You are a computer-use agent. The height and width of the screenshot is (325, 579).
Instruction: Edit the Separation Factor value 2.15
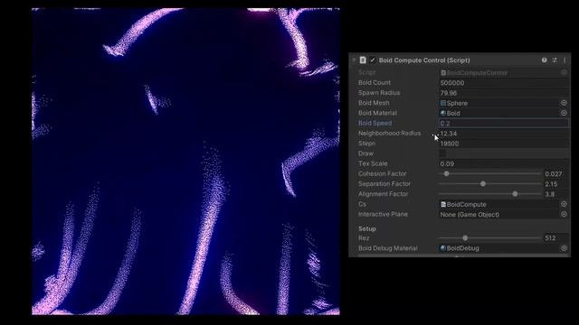point(555,184)
